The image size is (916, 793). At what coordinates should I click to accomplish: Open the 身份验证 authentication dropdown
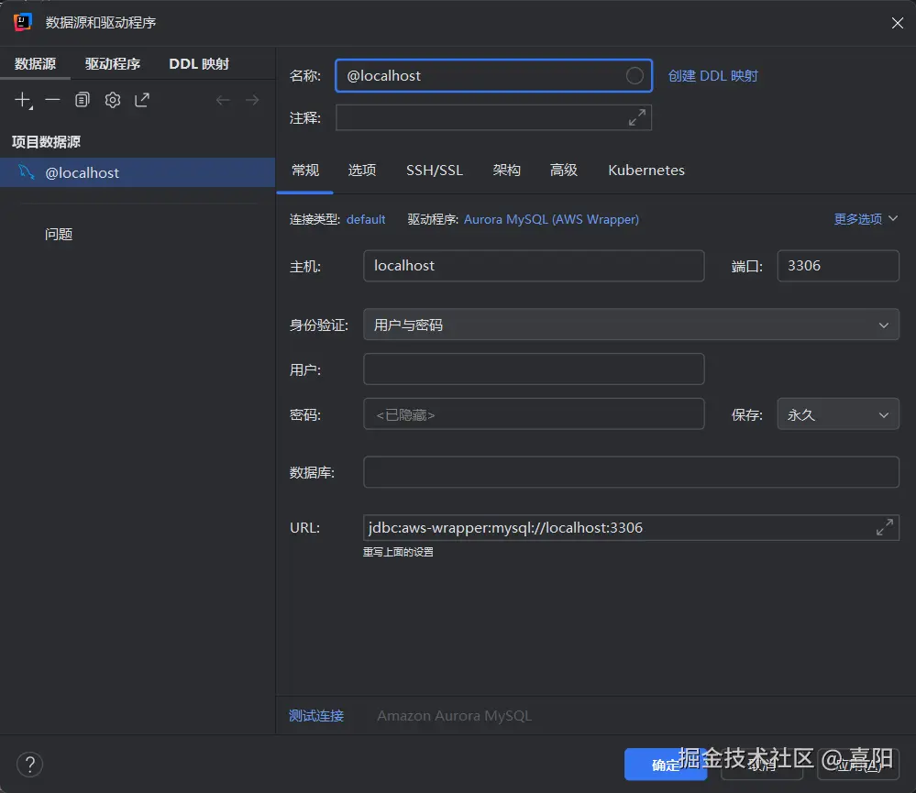point(630,324)
